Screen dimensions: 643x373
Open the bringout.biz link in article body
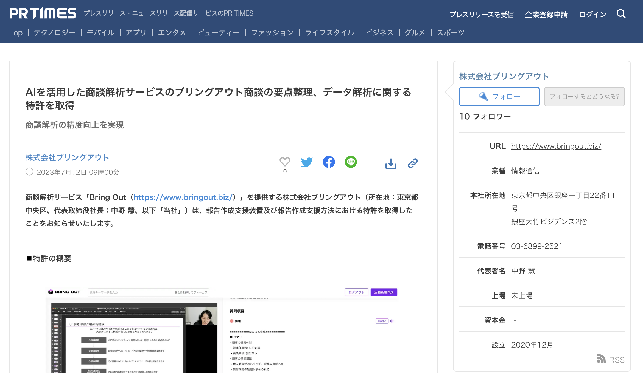[x=183, y=197]
